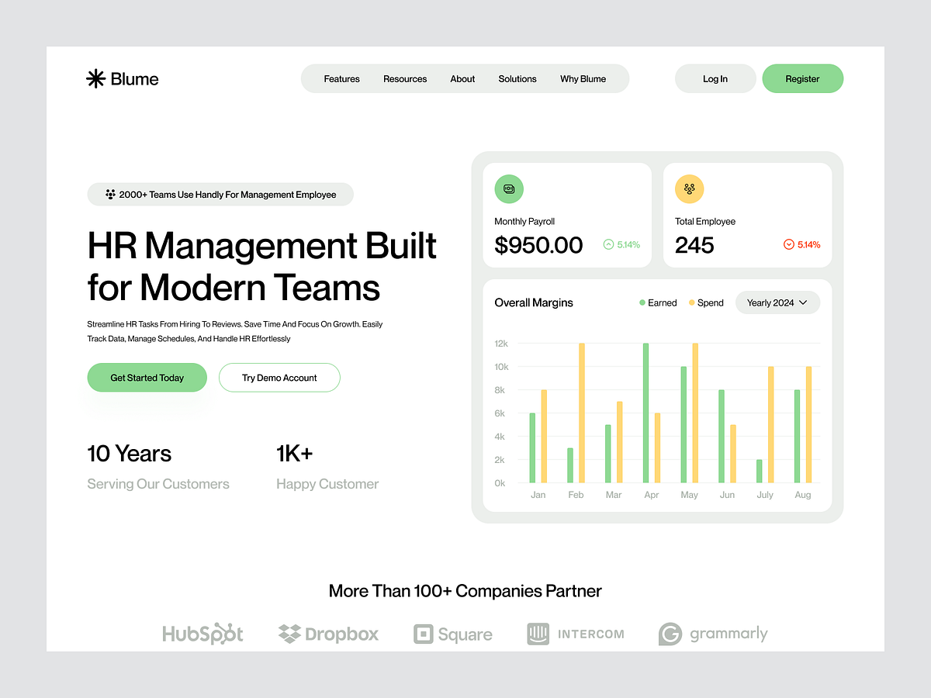Screen dimensions: 931x698
Task: Click the Total Employee label
Action: (705, 221)
